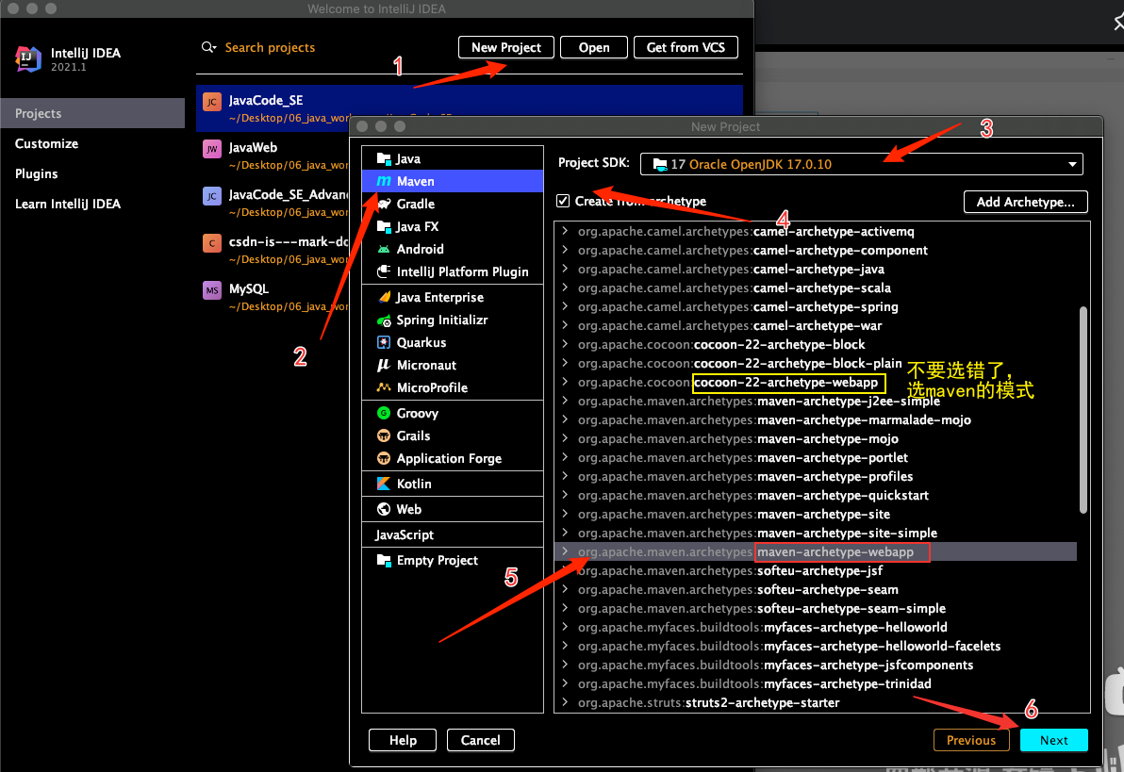
Task: Expand the cocoon-22-archetype-block entry
Action: coord(565,344)
